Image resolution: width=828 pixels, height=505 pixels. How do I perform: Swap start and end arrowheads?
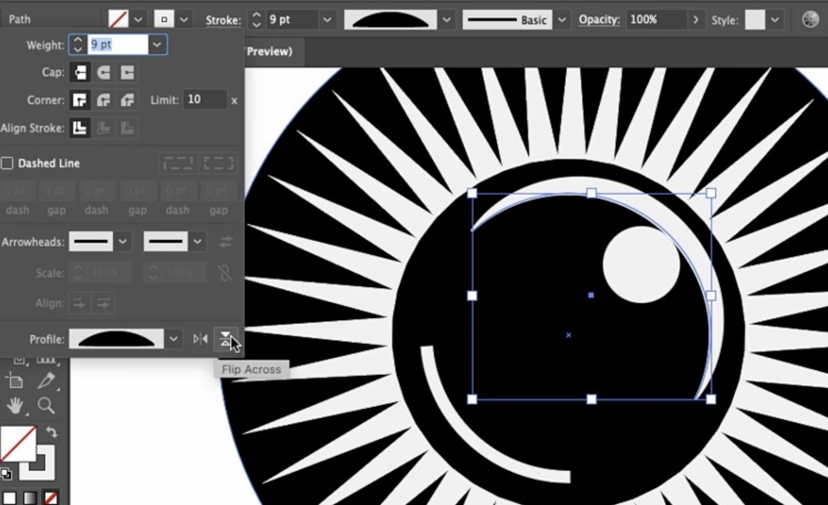coord(225,241)
